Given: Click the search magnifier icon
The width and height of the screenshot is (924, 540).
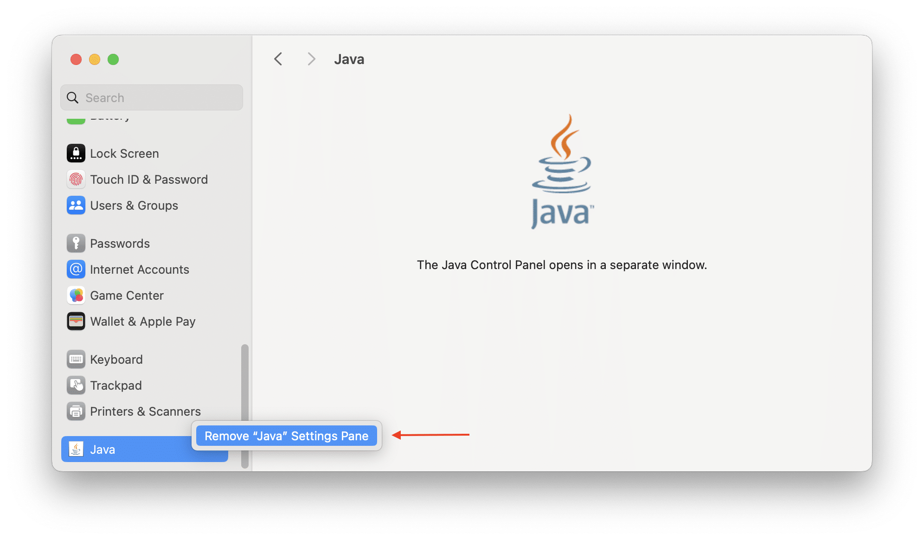Looking at the screenshot, I should pyautogui.click(x=72, y=97).
